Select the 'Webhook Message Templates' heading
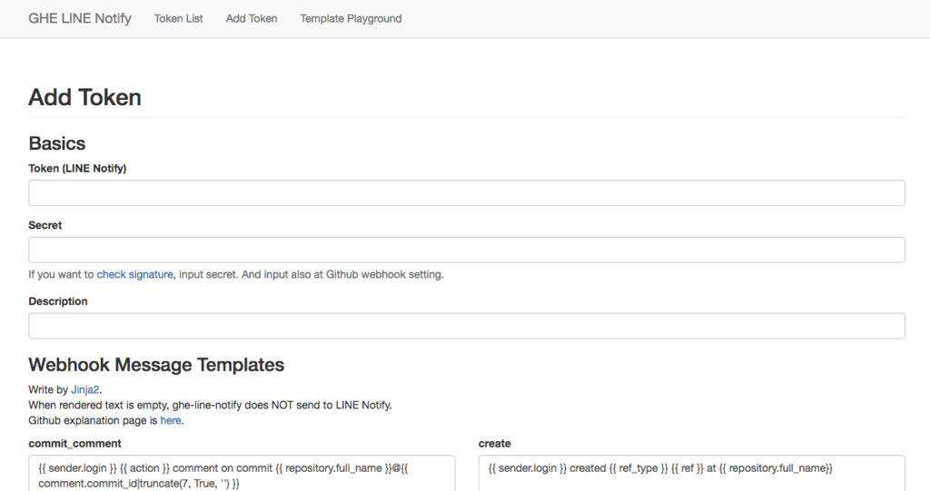Screen dimensions: 930x491 coord(156,365)
